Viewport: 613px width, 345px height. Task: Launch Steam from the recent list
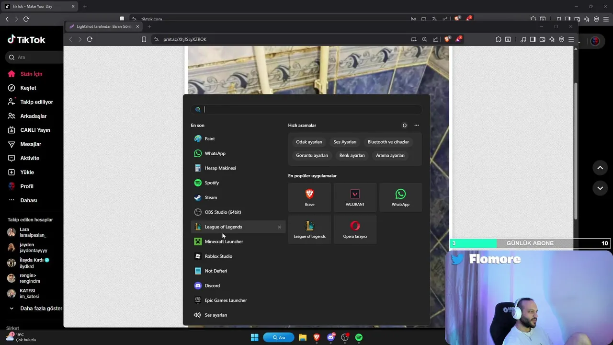238,197
